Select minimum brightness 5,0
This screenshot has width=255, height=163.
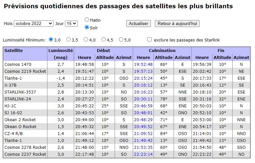[x=121, y=40]
